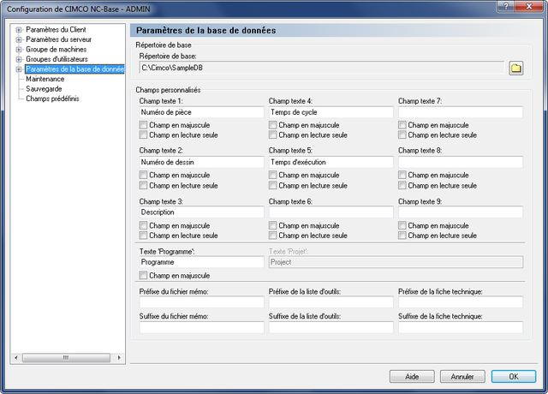Enable uppercase for Champ texte 9
Image resolution: width=548 pixels, height=394 pixels.
402,225
